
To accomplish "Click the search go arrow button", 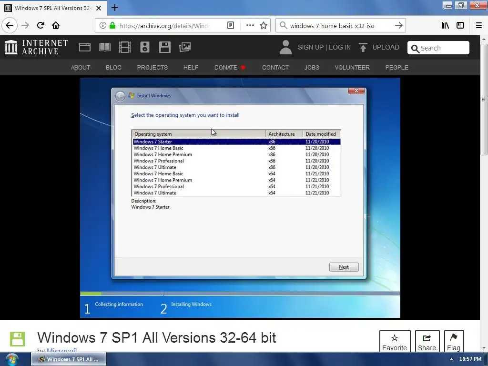I will coord(399,26).
